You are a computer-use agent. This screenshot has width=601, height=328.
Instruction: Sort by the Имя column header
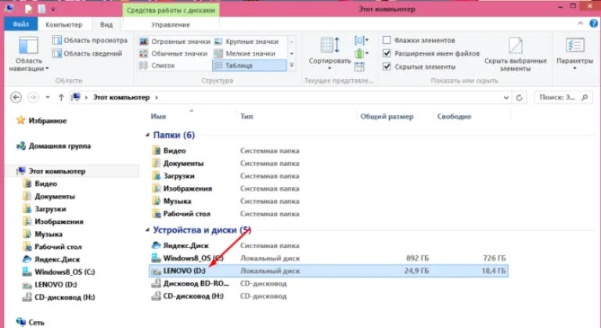point(158,116)
